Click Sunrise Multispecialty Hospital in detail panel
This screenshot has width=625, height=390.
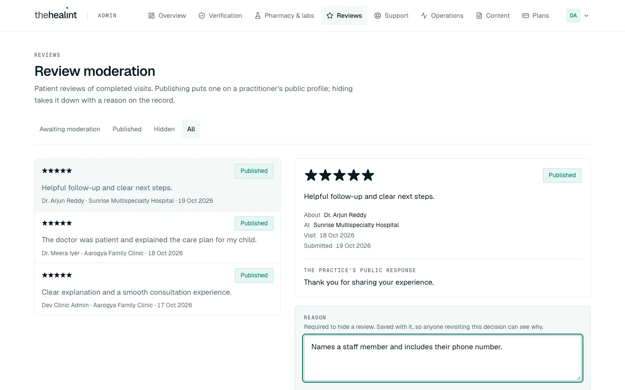pos(356,225)
